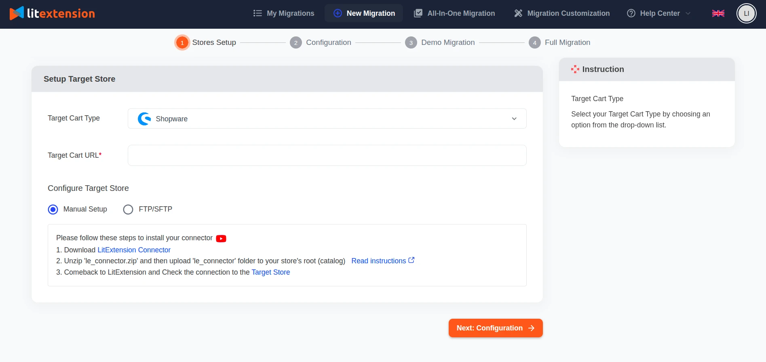766x362 pixels.
Task: Click the New Migration plus icon
Action: pos(338,13)
